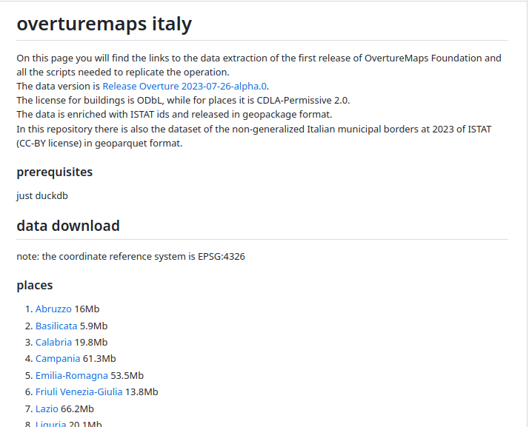
Task: Click the "5.9Mb" size next to Basilicata
Action: click(x=93, y=326)
